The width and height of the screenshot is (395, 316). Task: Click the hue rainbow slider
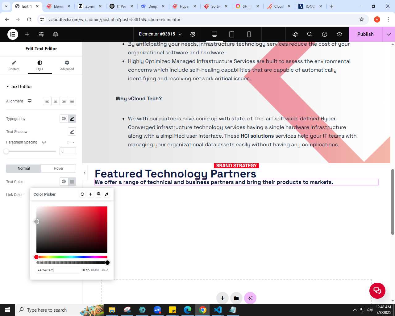point(72,257)
